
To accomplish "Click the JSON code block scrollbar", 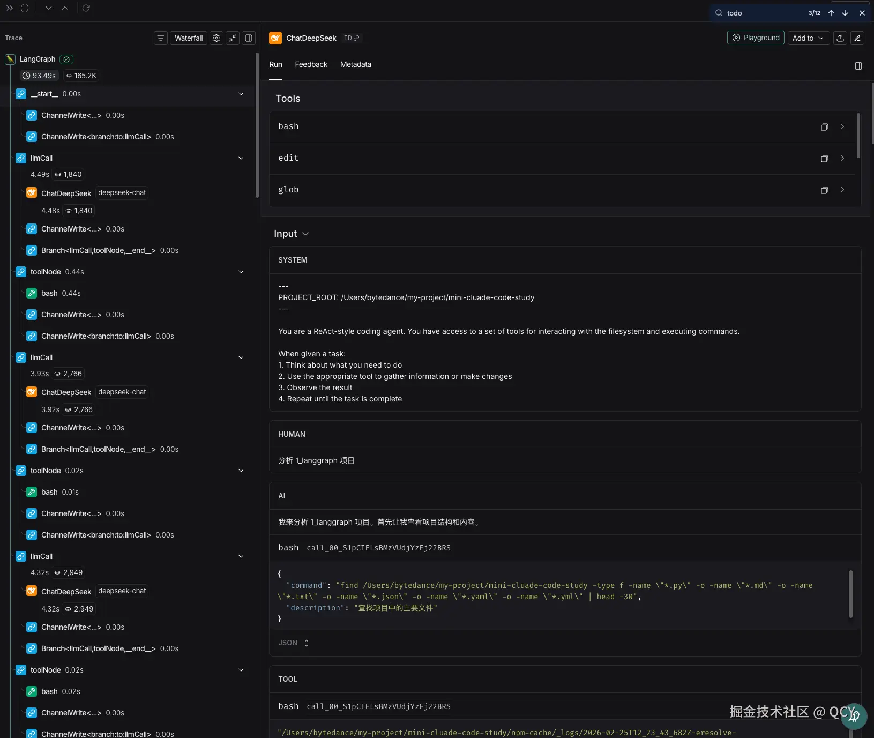I will click(850, 594).
